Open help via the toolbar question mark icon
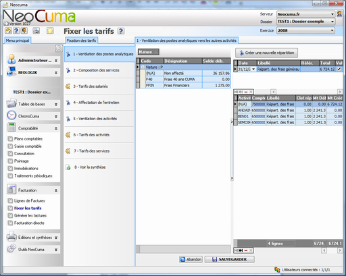346x276 pixels. point(16,30)
